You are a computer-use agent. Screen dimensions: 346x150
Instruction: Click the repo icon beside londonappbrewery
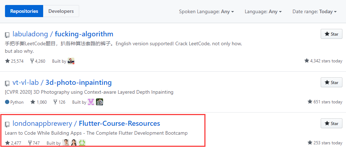pyautogui.click(x=7, y=124)
